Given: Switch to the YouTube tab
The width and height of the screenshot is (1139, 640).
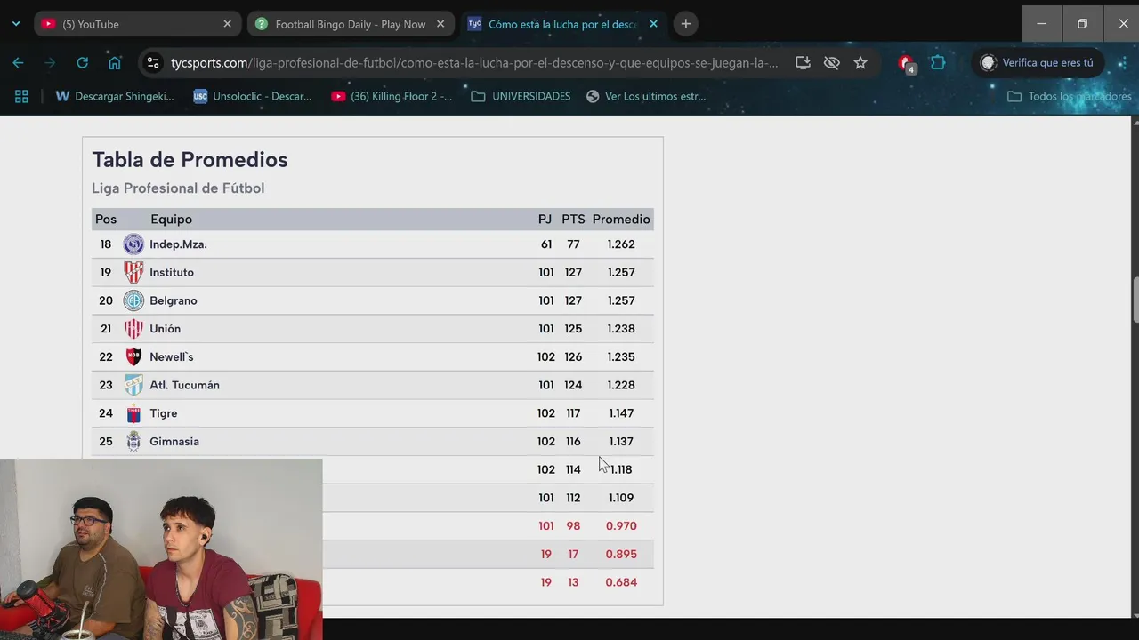Looking at the screenshot, I should 138,24.
